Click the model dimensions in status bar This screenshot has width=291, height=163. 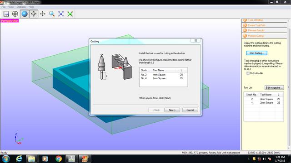coord(264,153)
